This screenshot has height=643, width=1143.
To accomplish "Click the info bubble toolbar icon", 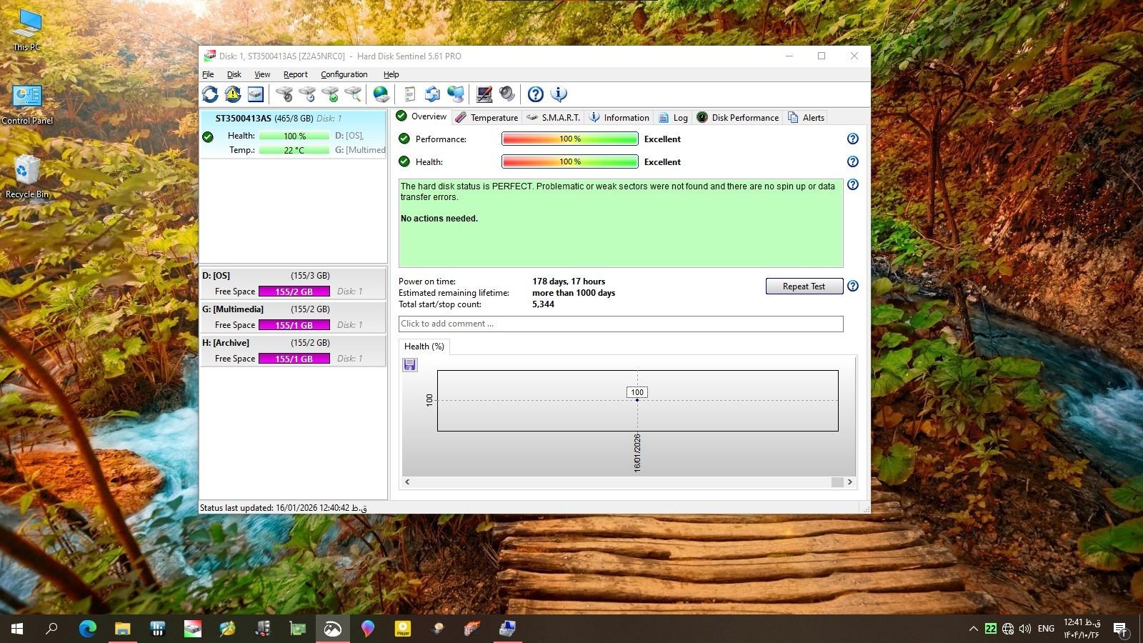I will (x=559, y=94).
